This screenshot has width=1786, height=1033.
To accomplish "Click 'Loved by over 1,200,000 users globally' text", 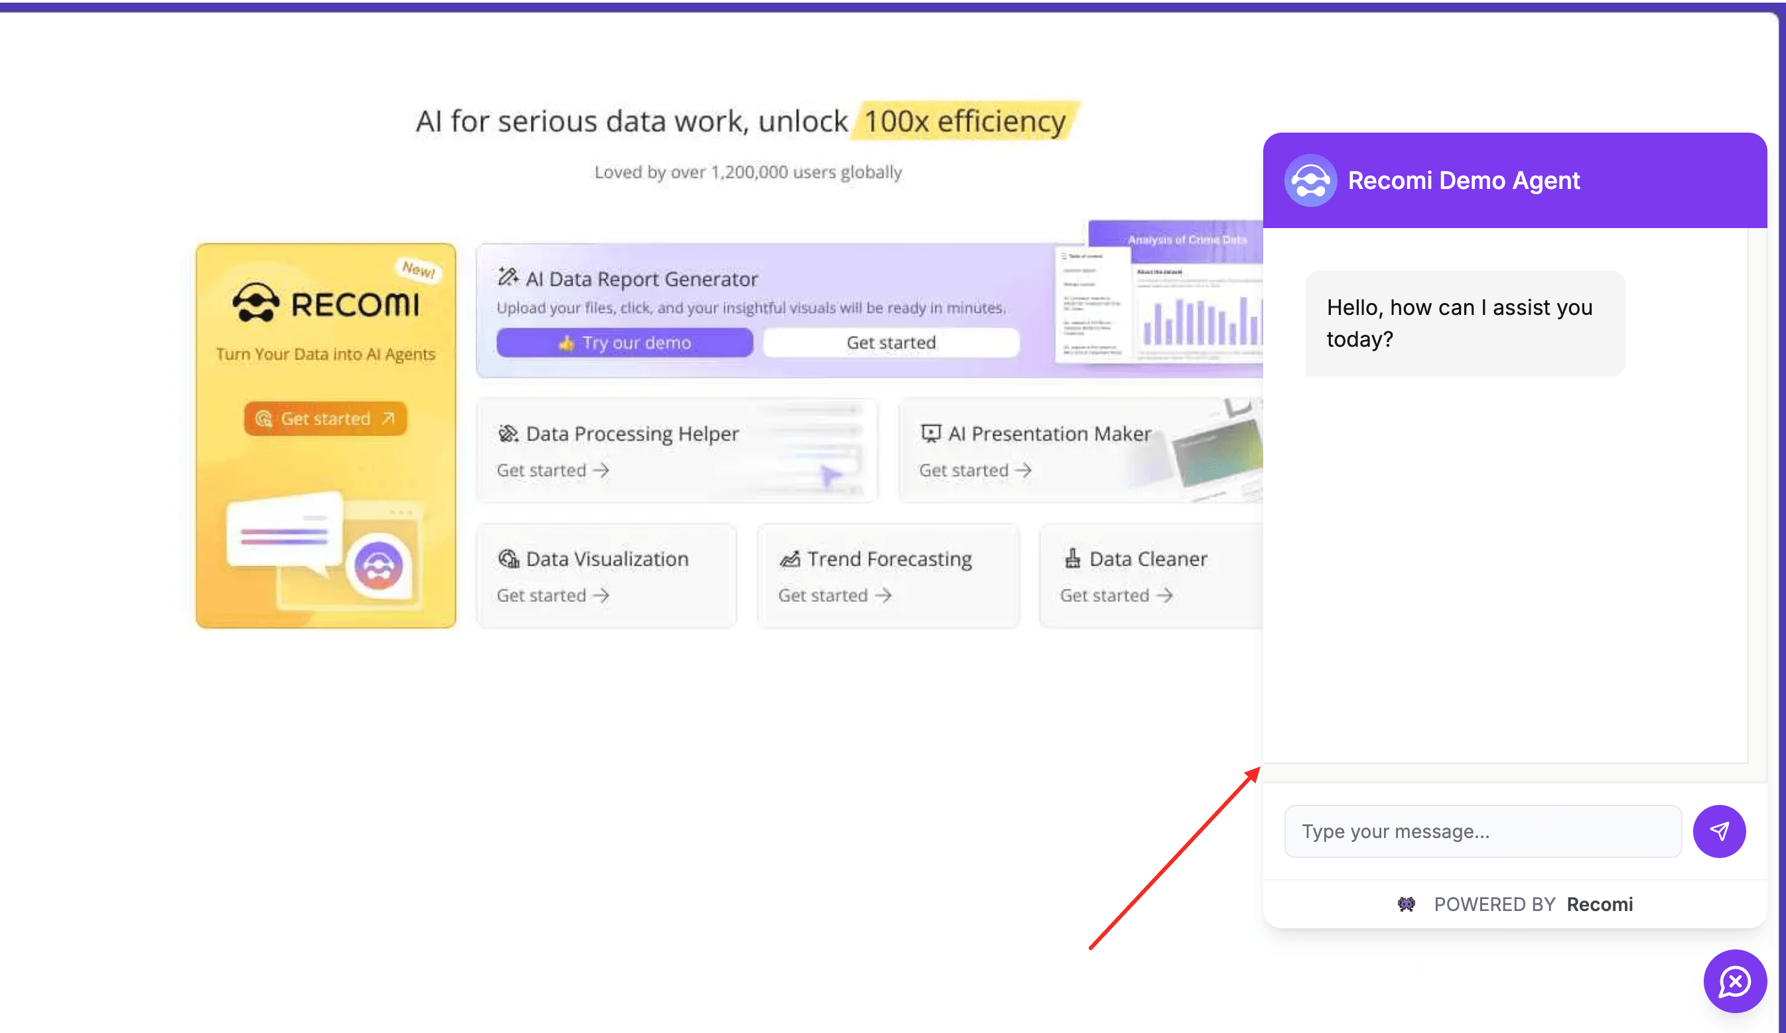I will 748,172.
